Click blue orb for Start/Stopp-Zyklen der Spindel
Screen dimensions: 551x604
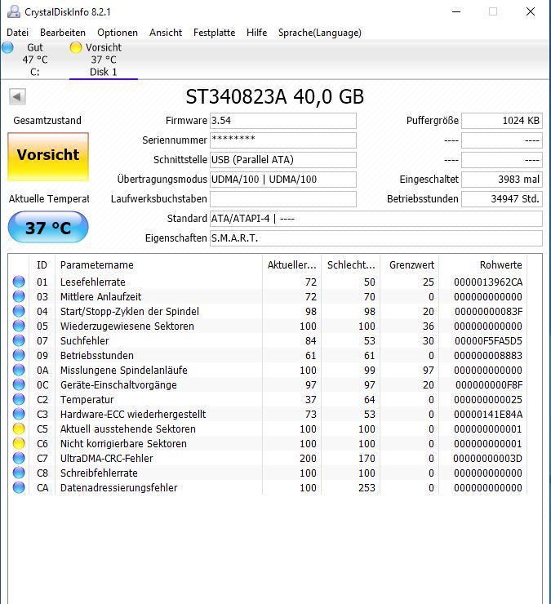19,311
